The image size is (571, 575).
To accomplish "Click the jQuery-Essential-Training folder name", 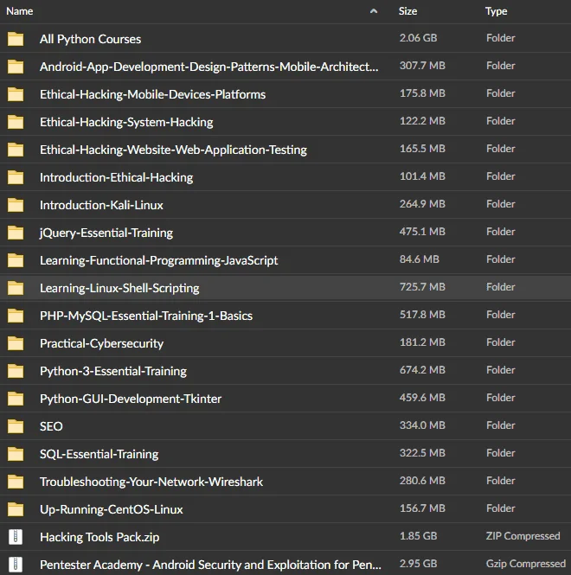I will (106, 233).
